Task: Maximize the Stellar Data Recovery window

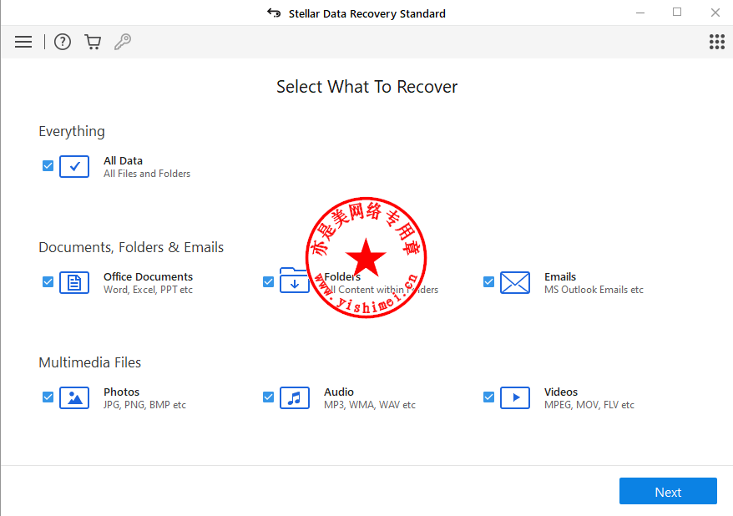Action: [677, 13]
